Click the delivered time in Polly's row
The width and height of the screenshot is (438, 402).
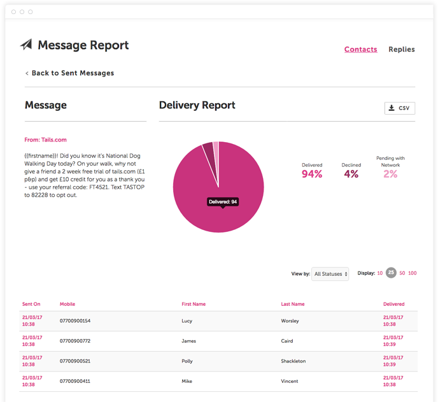pos(393,361)
